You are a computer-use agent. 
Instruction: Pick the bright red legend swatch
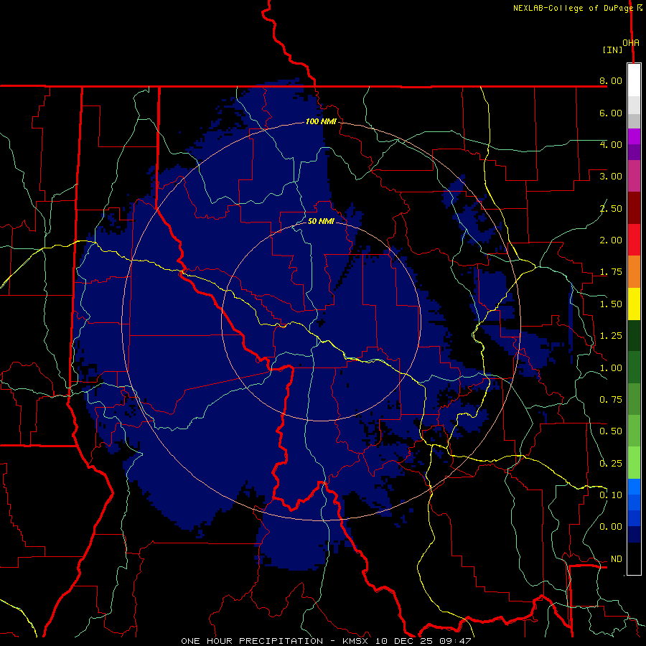click(x=634, y=240)
